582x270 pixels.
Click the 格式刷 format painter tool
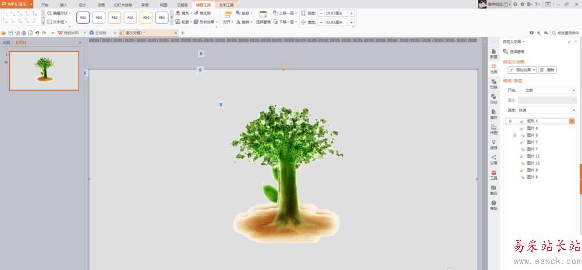point(203,13)
